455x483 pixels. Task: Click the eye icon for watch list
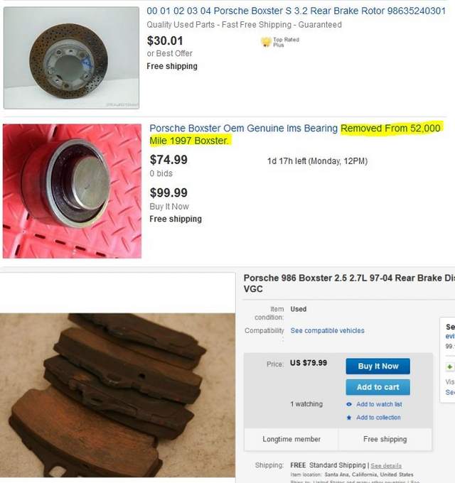click(x=349, y=404)
